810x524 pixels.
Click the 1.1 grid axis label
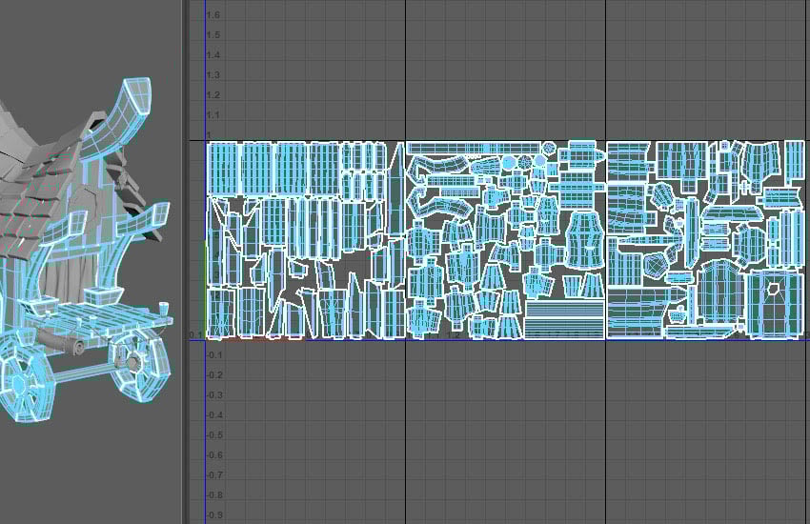[213, 115]
